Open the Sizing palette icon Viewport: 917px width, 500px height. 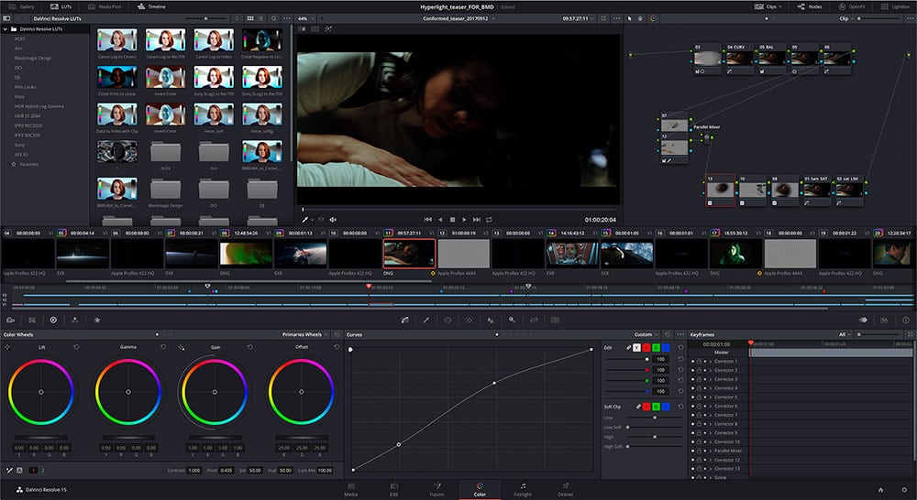click(x=534, y=321)
